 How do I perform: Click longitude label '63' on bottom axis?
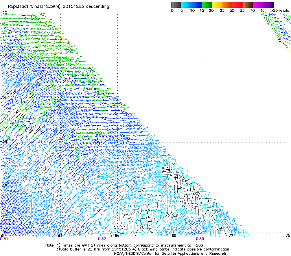coord(60,236)
